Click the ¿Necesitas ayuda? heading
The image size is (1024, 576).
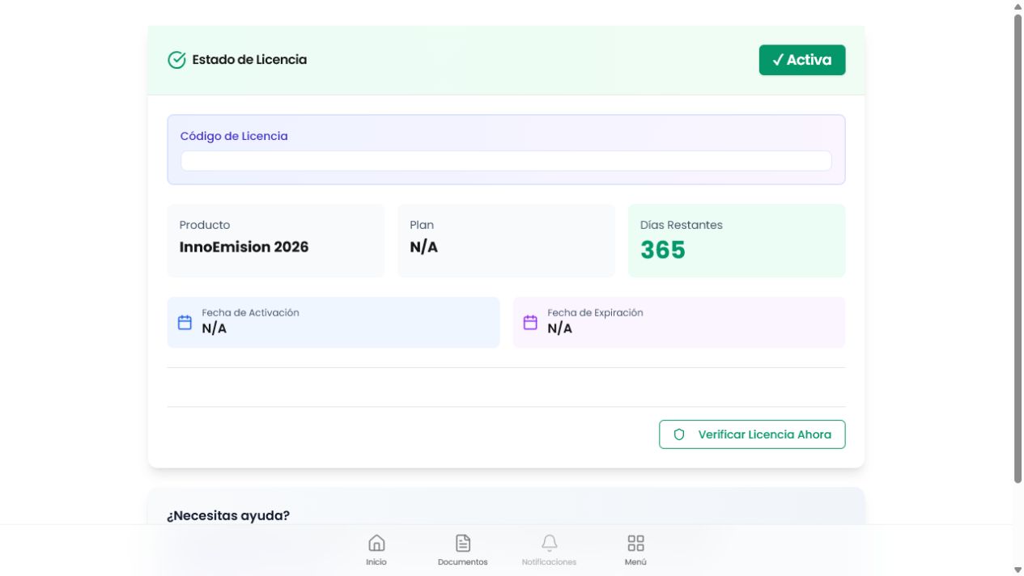(228, 515)
